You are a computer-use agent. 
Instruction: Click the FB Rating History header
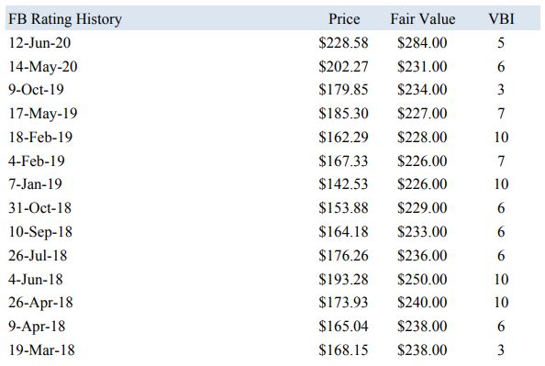(x=65, y=19)
